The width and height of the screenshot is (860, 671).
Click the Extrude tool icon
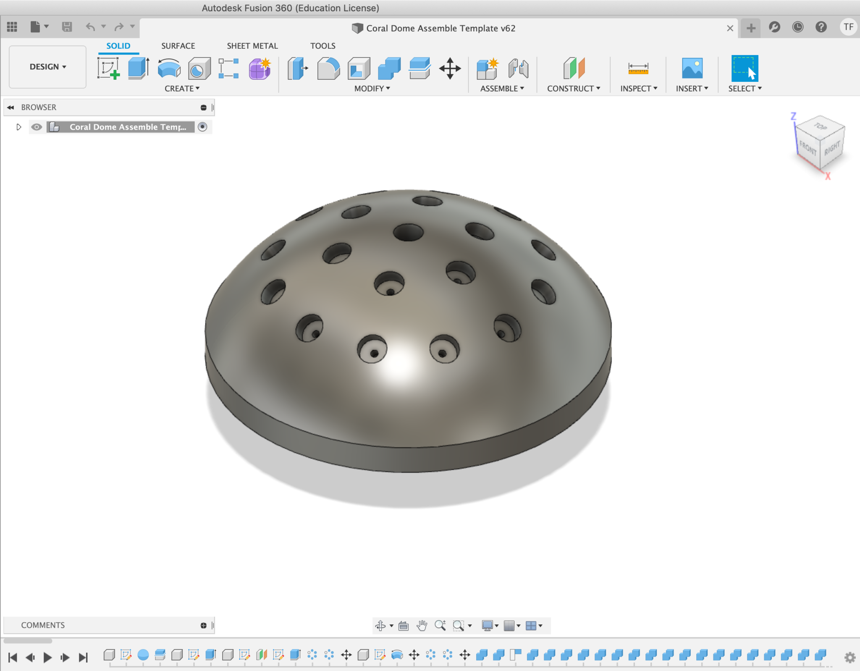point(139,68)
